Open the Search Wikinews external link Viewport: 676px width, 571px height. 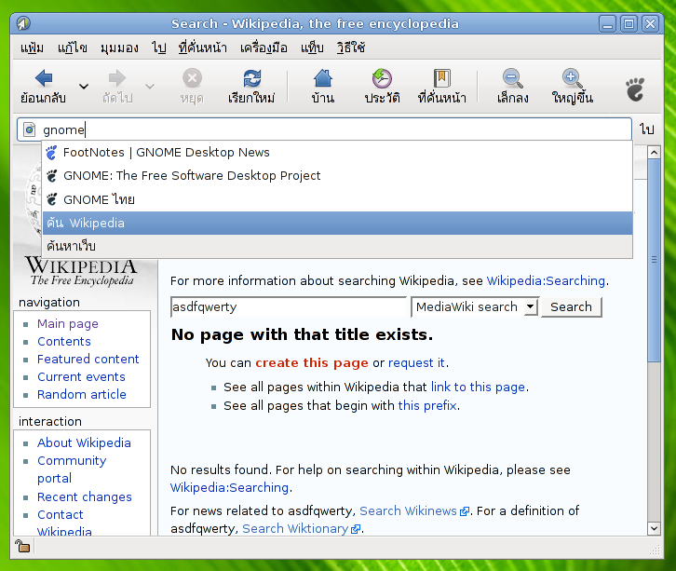pyautogui.click(x=414, y=510)
